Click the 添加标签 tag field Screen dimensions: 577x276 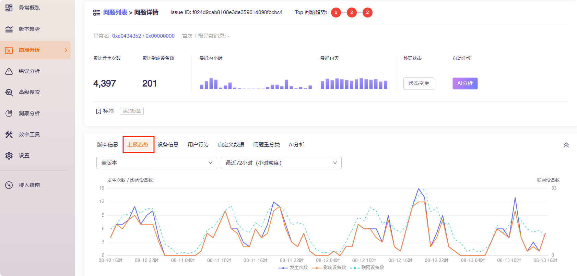tap(132, 111)
